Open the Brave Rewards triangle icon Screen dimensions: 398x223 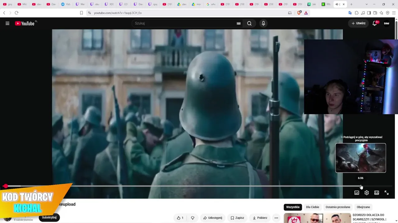click(x=306, y=13)
